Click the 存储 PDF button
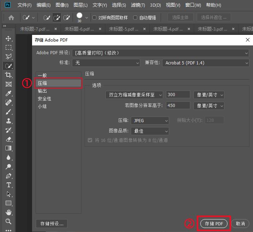The width and height of the screenshot is (253, 232). [x=214, y=224]
